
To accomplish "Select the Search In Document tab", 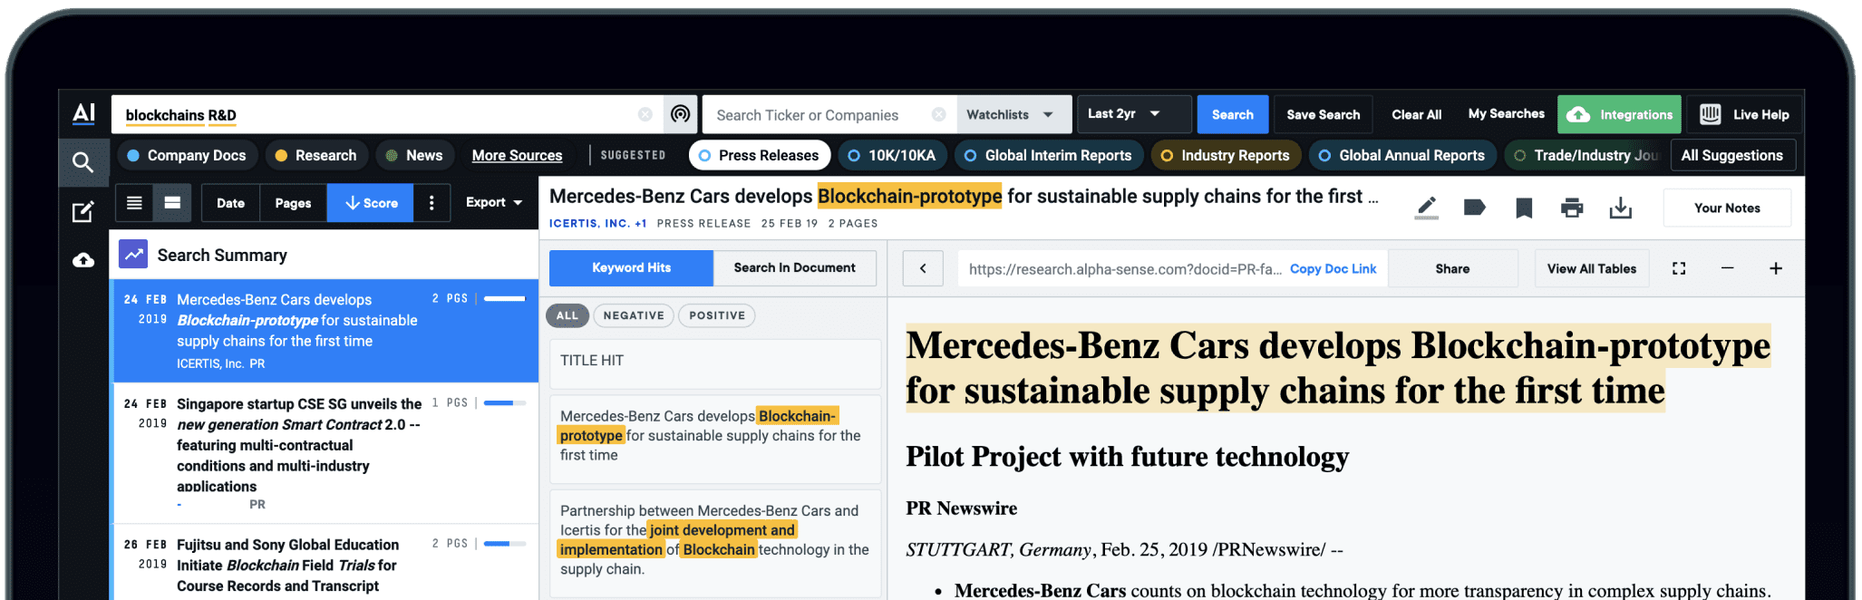I will [794, 267].
